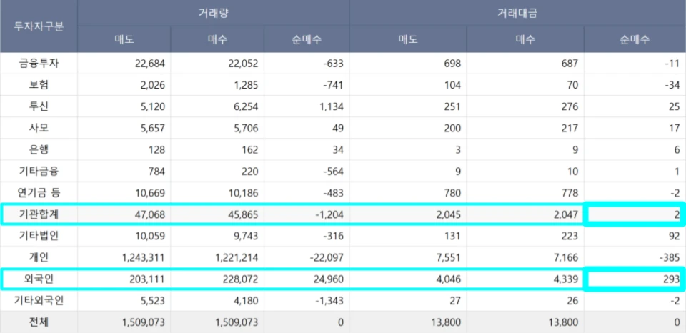The width and height of the screenshot is (686, 333).
Task: Click the 사모 row label
Action: coord(39,128)
